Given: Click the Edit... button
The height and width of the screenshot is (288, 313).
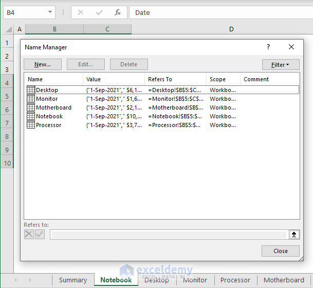Looking at the screenshot, I should pyautogui.click(x=86, y=64).
